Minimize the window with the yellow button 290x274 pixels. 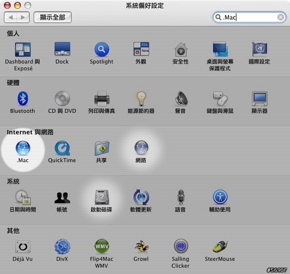[x=18, y=5]
